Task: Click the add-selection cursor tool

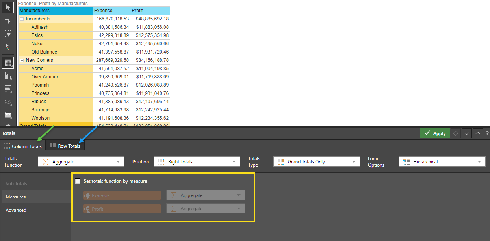Action: click(x=7, y=20)
